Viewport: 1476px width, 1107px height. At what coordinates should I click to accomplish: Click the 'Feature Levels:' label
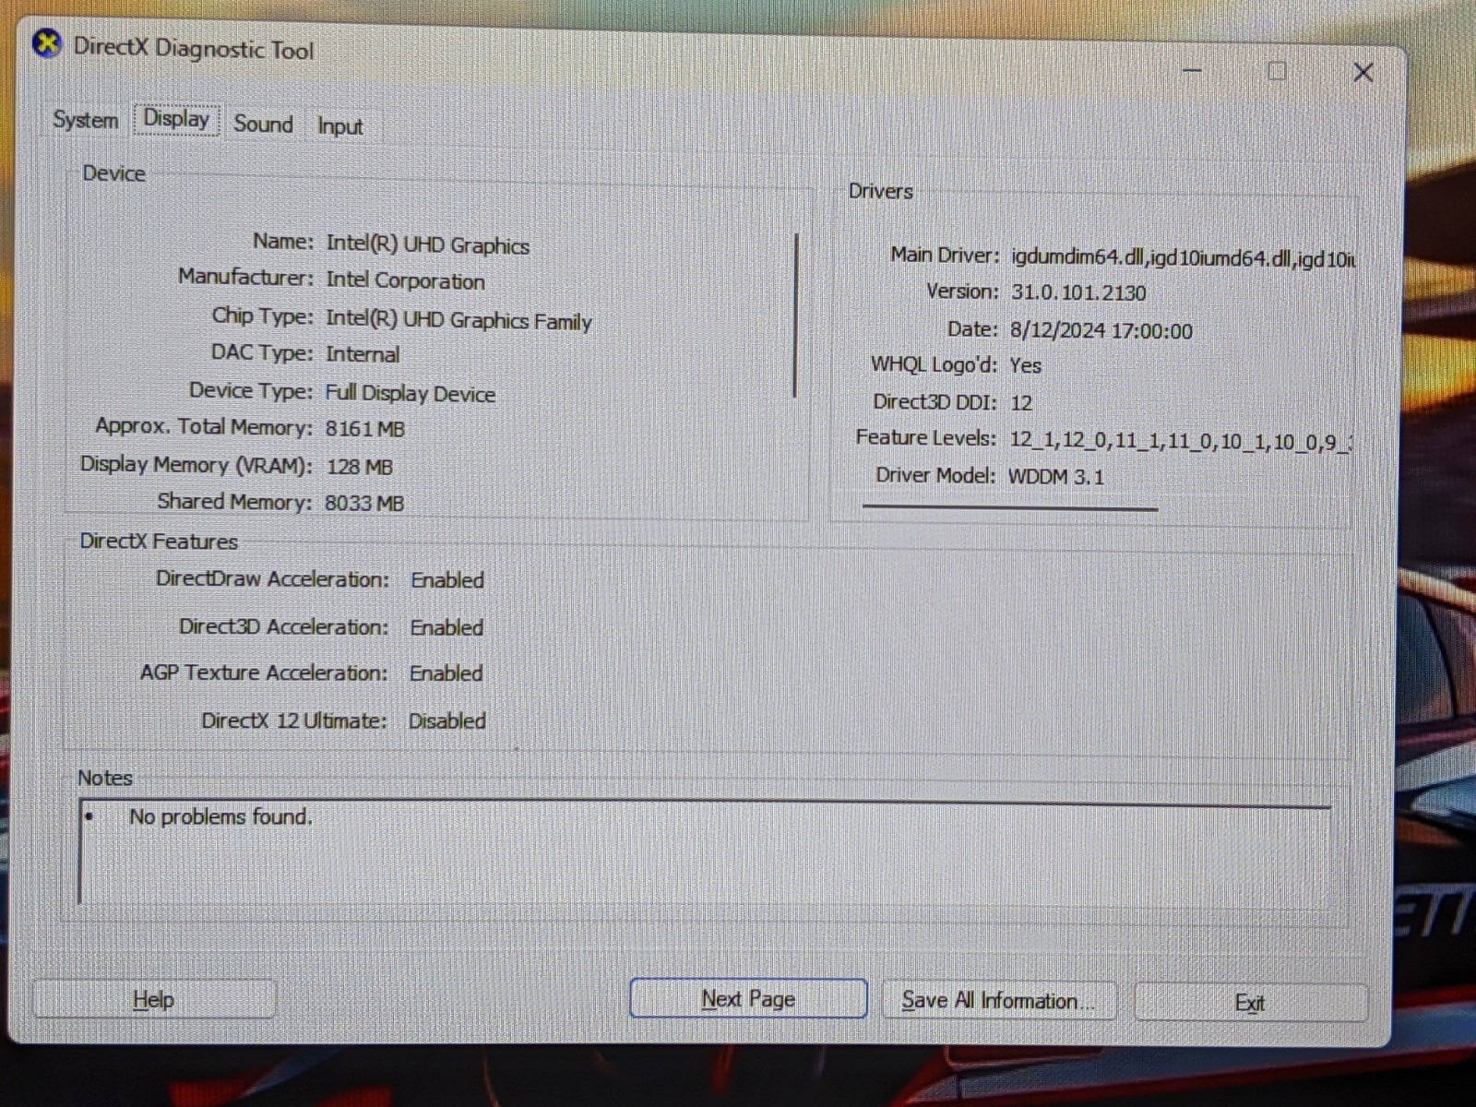pos(926,437)
